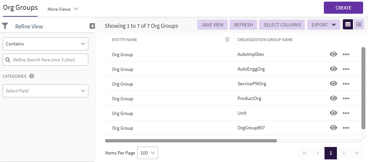Expand the Select Field categories dropdown

tap(45, 91)
